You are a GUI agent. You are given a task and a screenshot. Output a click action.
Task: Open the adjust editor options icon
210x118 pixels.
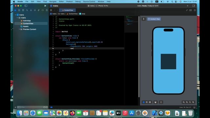[x=190, y=10]
